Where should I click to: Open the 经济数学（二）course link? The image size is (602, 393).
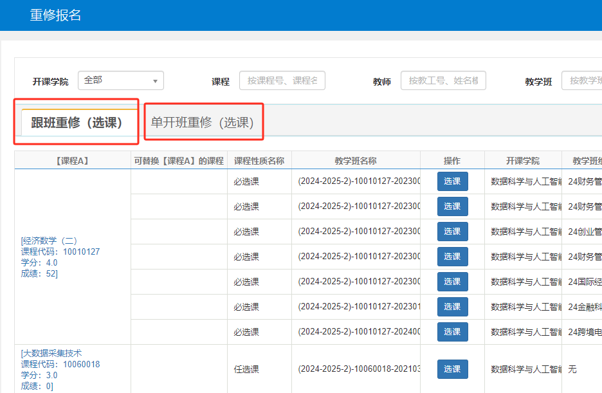[x=50, y=241]
